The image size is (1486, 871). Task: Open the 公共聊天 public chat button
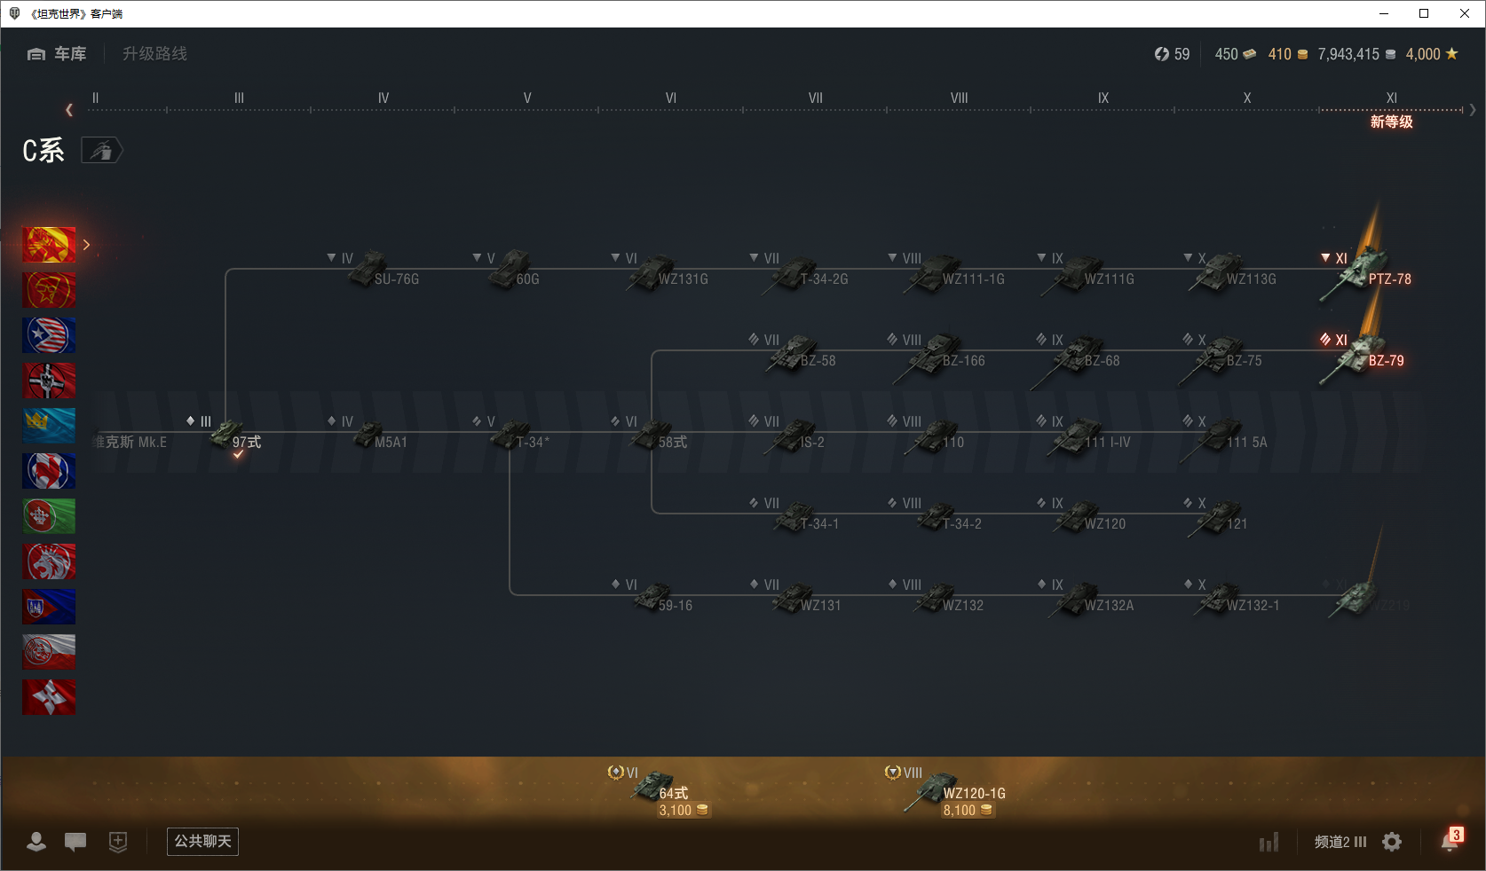pos(202,841)
